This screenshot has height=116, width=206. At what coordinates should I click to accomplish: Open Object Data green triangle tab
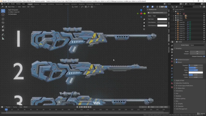click(172, 80)
